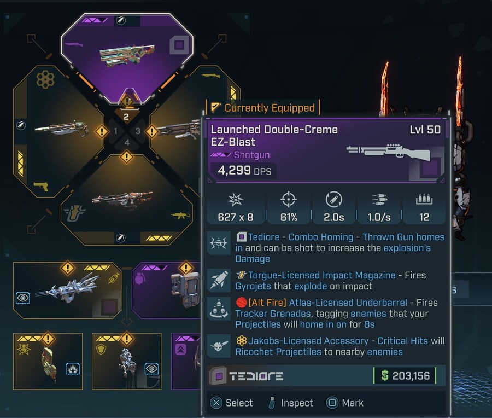Select weapon slot number 3
The width and height of the screenshot is (492, 418).
tap(138, 131)
